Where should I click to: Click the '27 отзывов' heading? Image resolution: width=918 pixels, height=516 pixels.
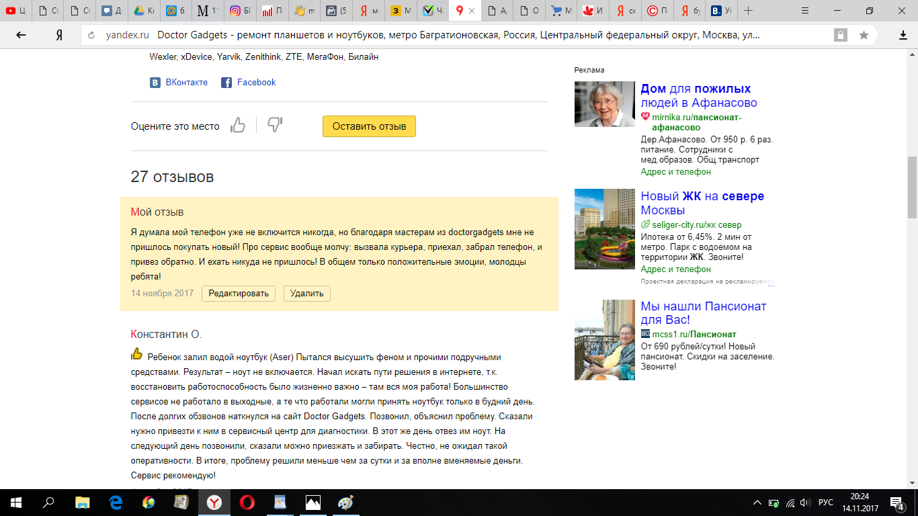point(172,177)
